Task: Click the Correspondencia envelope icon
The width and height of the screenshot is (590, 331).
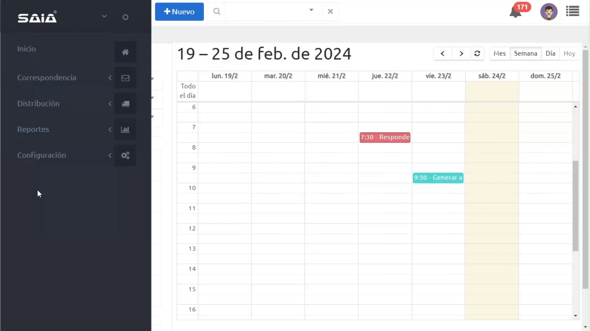Action: click(125, 78)
